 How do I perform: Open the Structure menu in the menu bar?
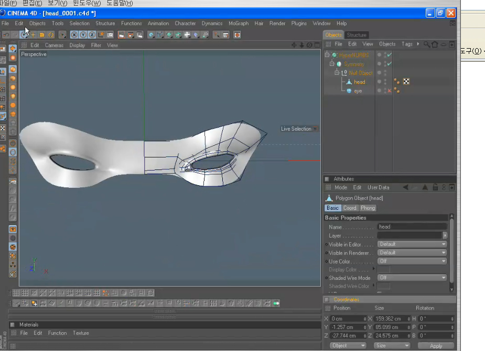pyautogui.click(x=105, y=24)
